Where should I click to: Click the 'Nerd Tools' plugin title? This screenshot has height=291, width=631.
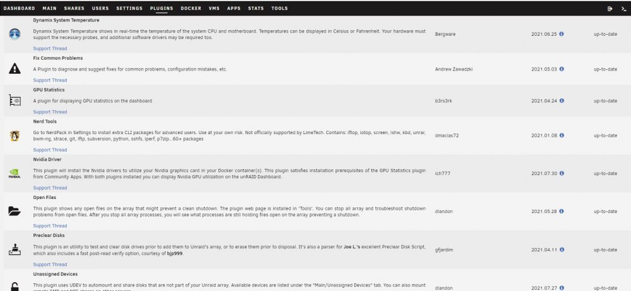[x=45, y=122]
